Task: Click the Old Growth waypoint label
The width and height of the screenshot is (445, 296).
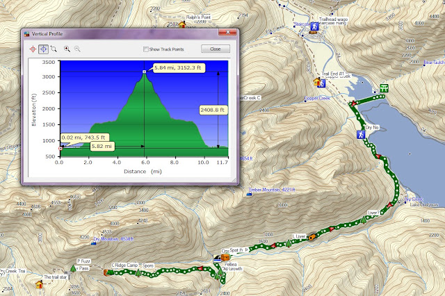Action: pyautogui.click(x=232, y=268)
